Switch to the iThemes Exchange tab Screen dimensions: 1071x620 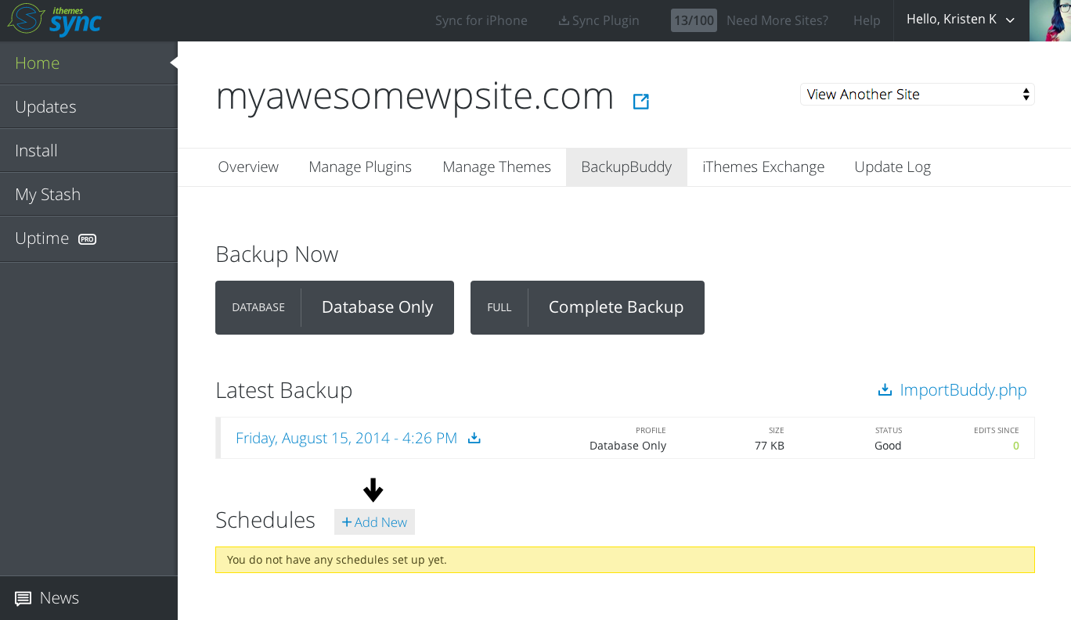tap(763, 167)
